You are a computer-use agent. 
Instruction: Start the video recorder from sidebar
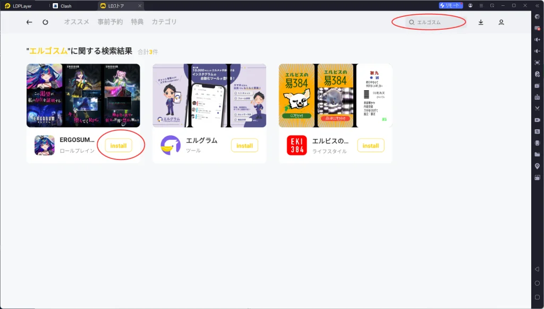coord(538,120)
